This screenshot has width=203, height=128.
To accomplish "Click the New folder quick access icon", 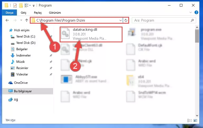I will pos(21,6).
